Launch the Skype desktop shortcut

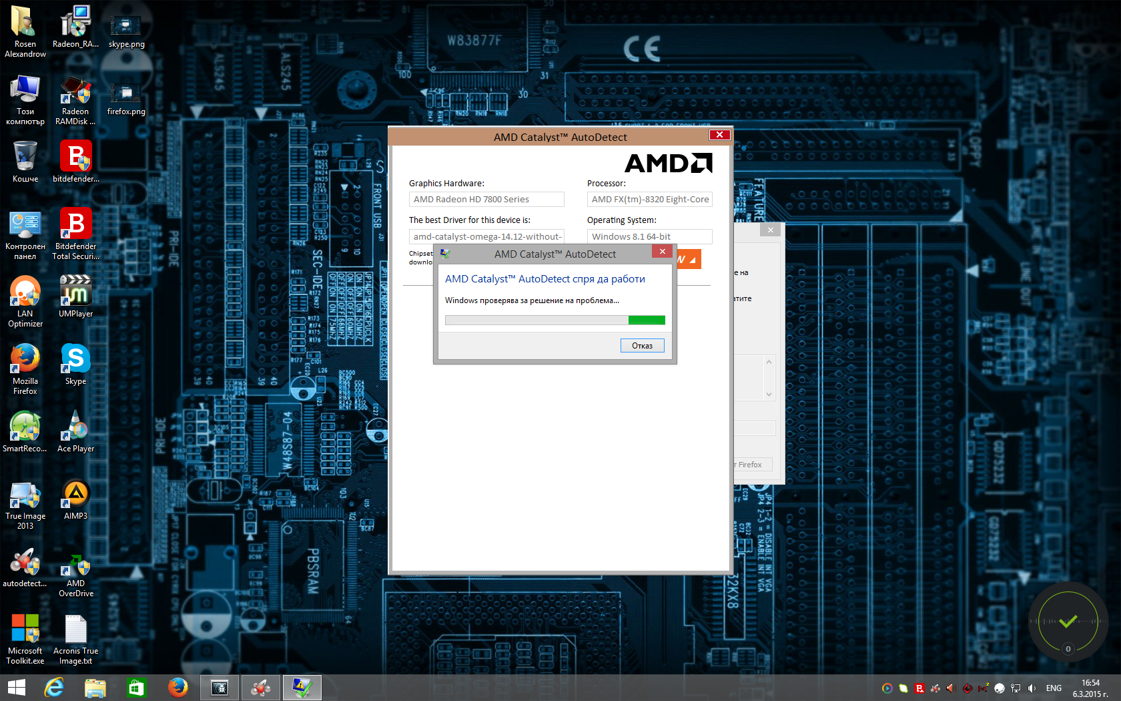[x=75, y=364]
